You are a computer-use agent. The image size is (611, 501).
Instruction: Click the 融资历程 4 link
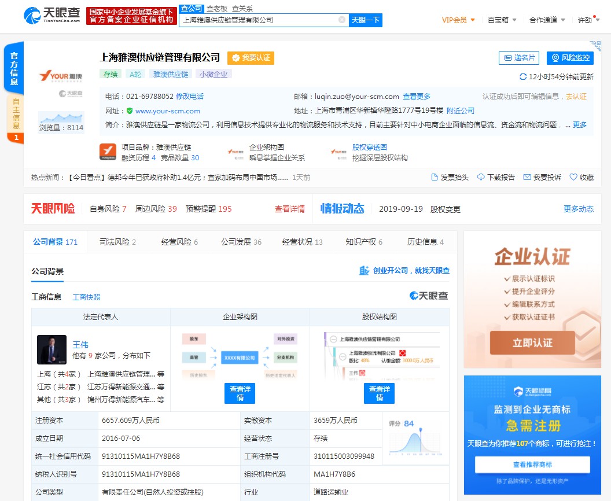point(138,158)
